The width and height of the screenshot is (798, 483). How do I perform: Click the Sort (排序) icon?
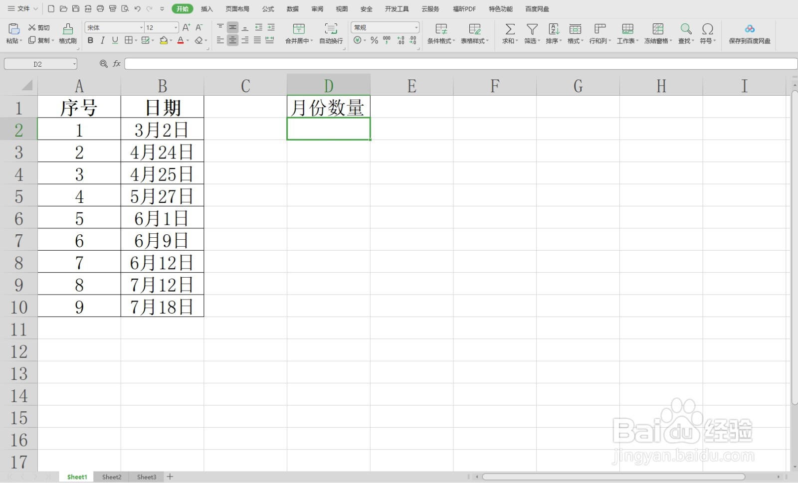coord(554,29)
